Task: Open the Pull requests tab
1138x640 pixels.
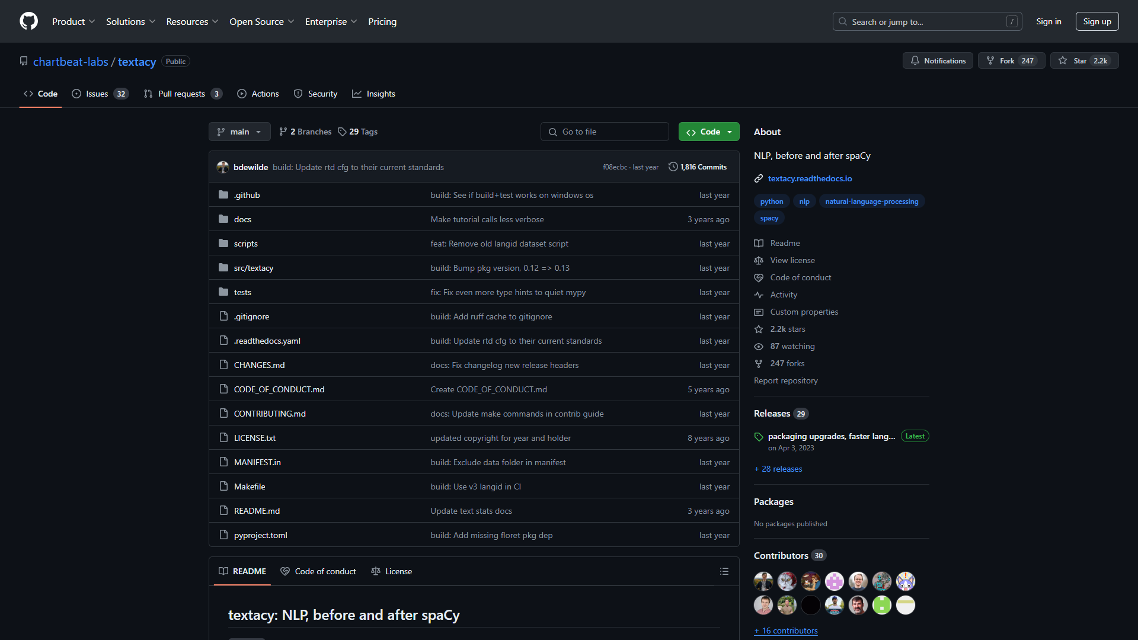Action: coord(182,94)
